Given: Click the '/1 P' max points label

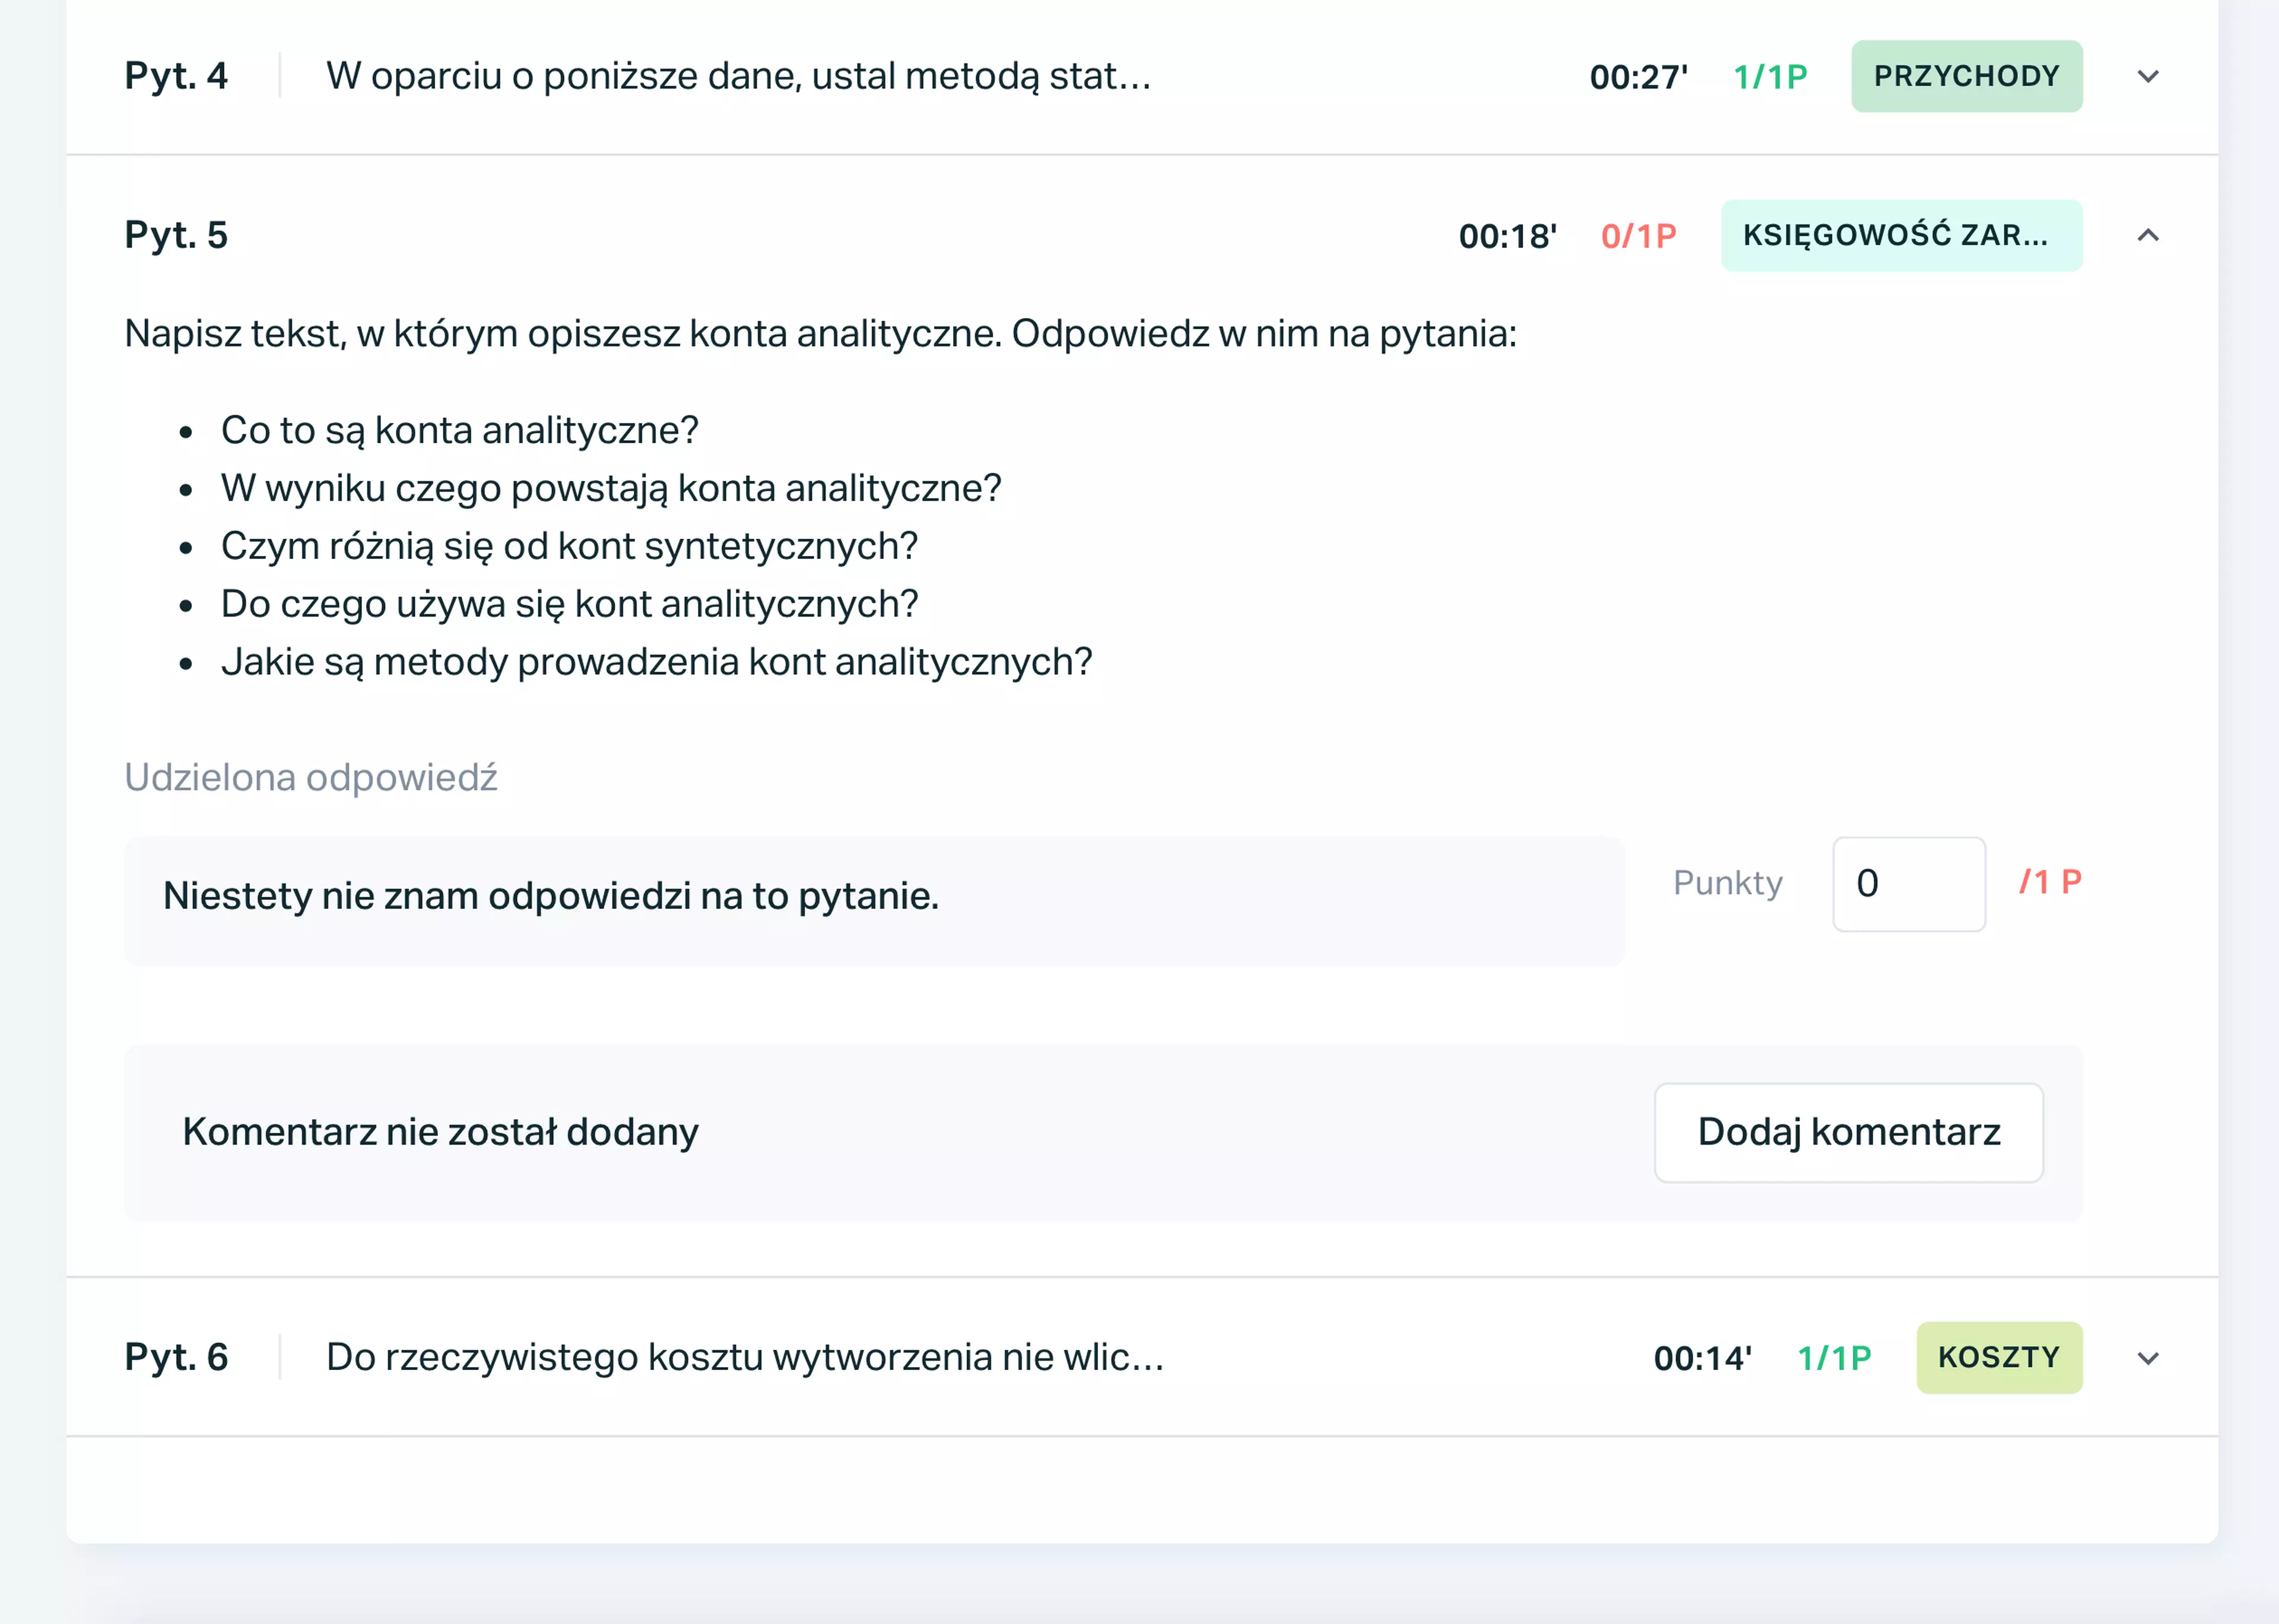Looking at the screenshot, I should click(x=2050, y=882).
